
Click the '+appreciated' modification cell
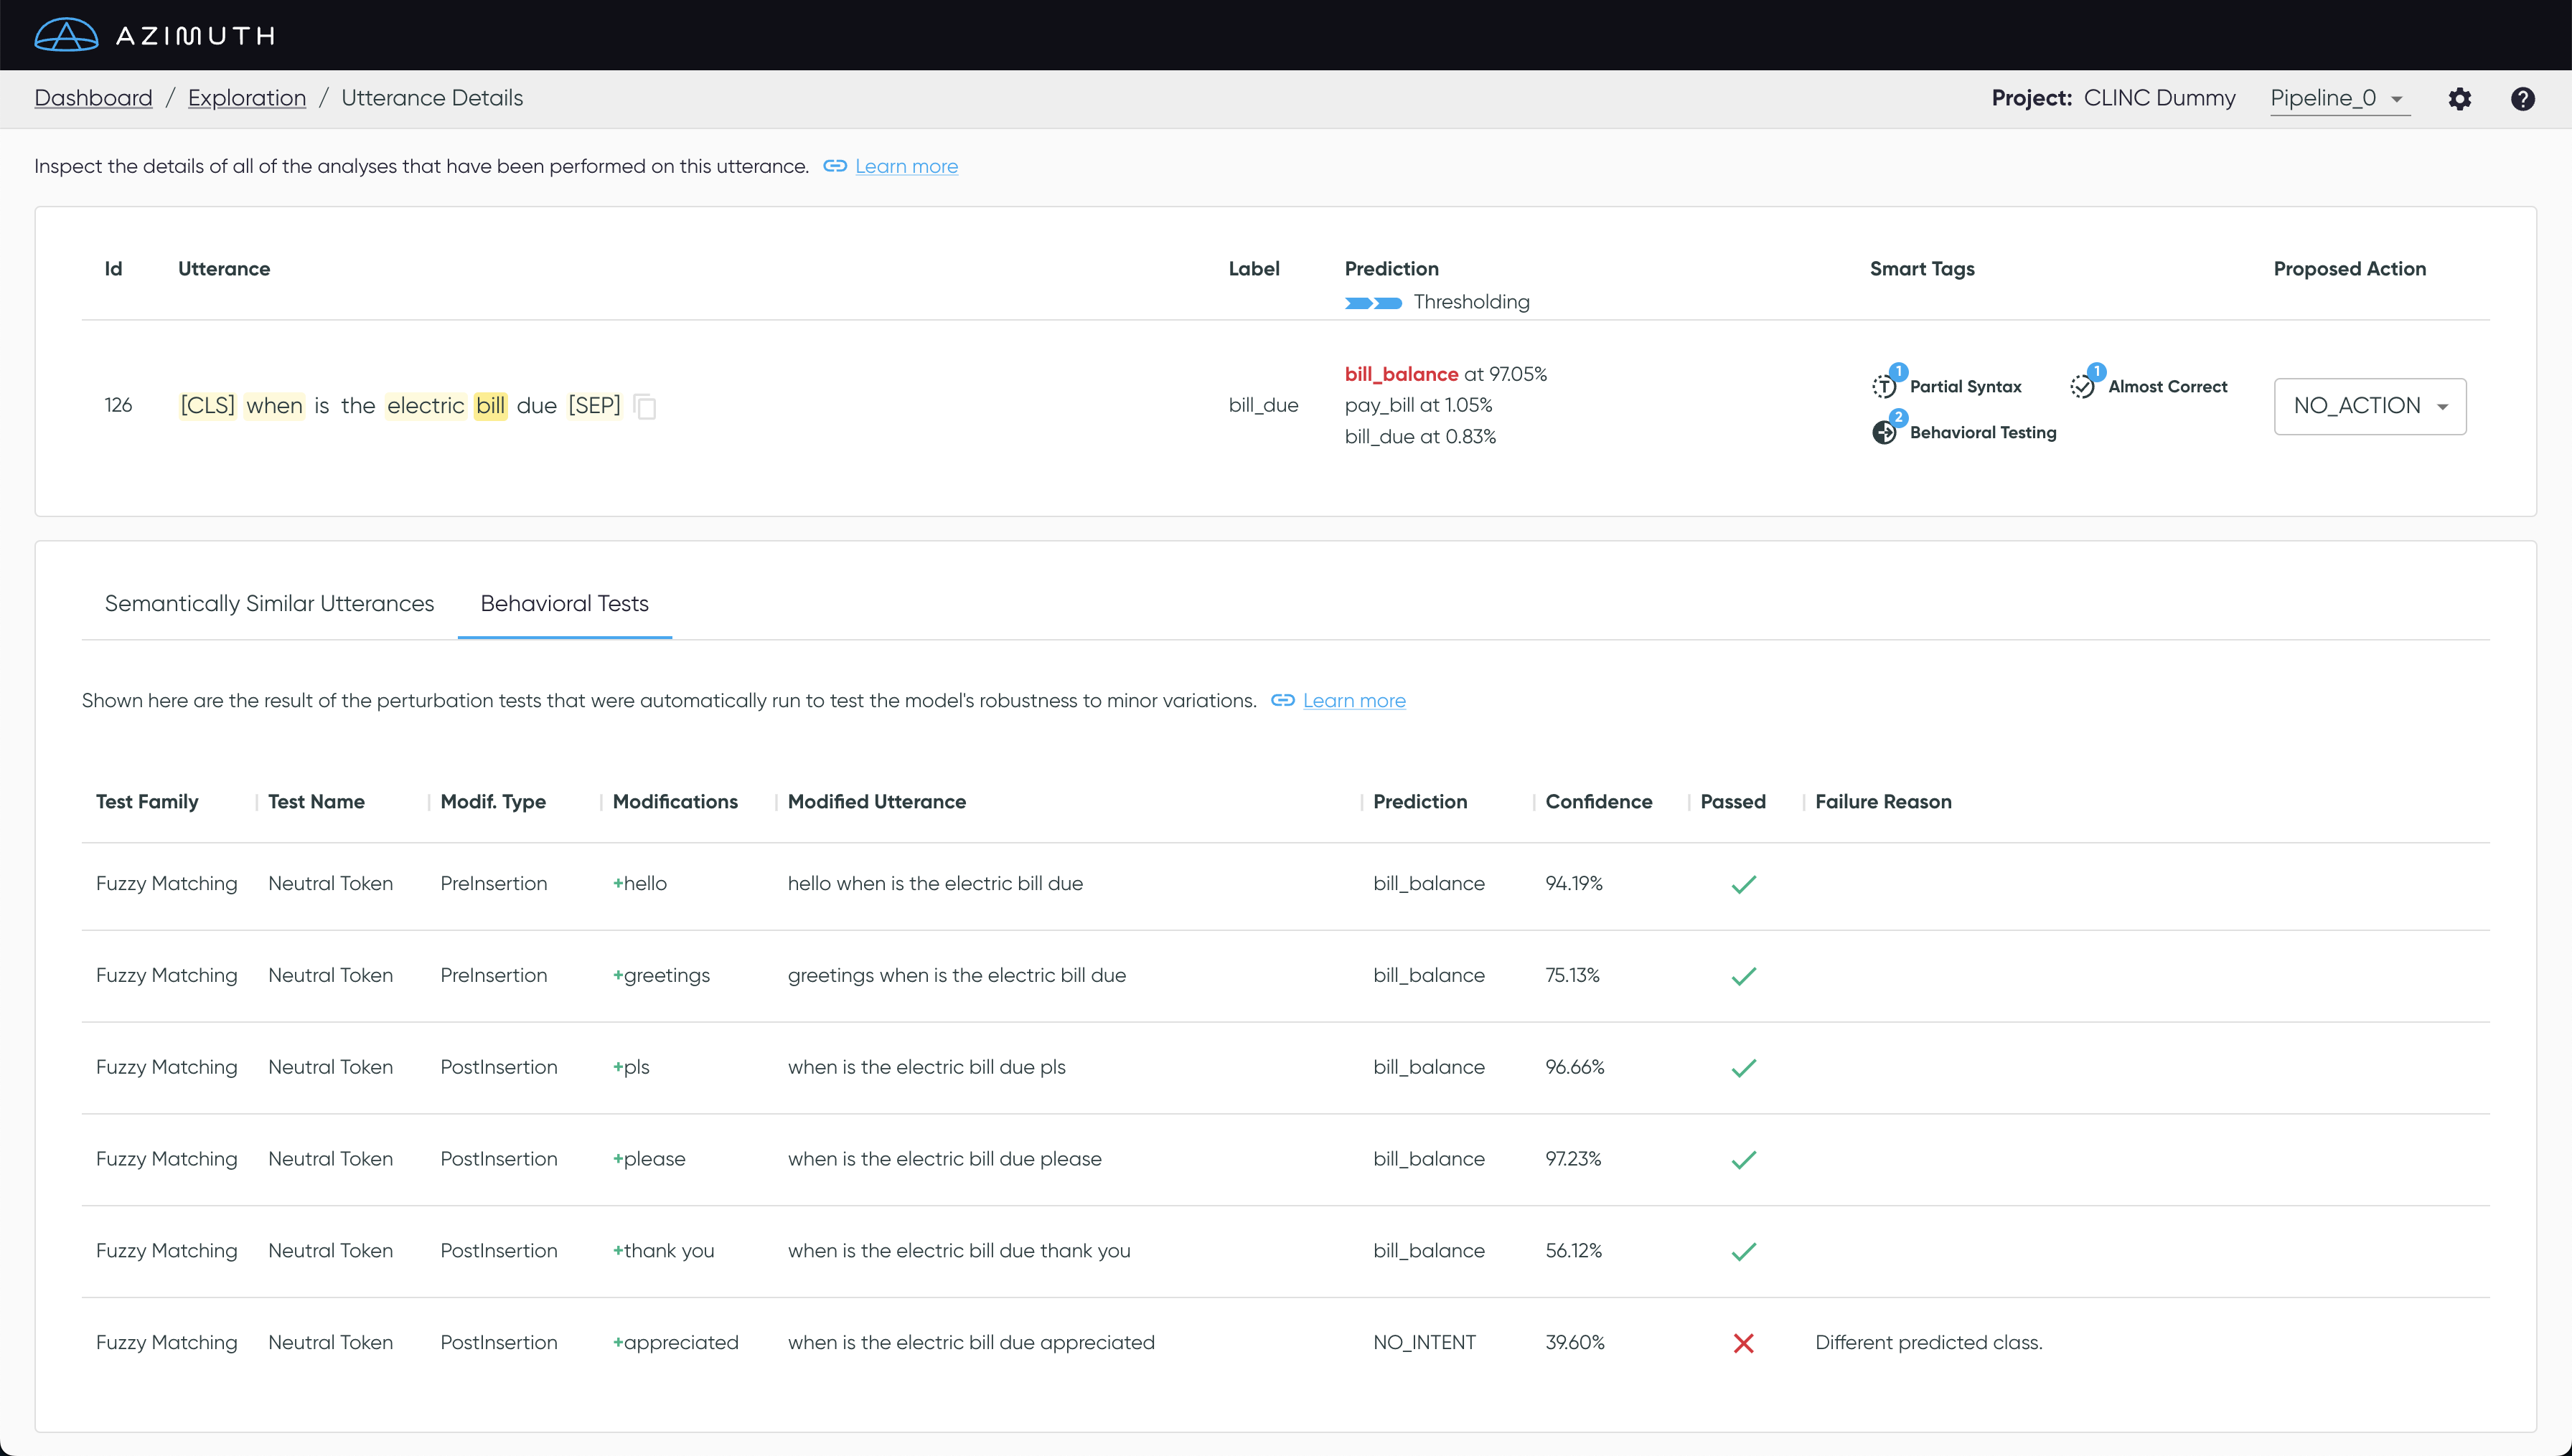675,1342
